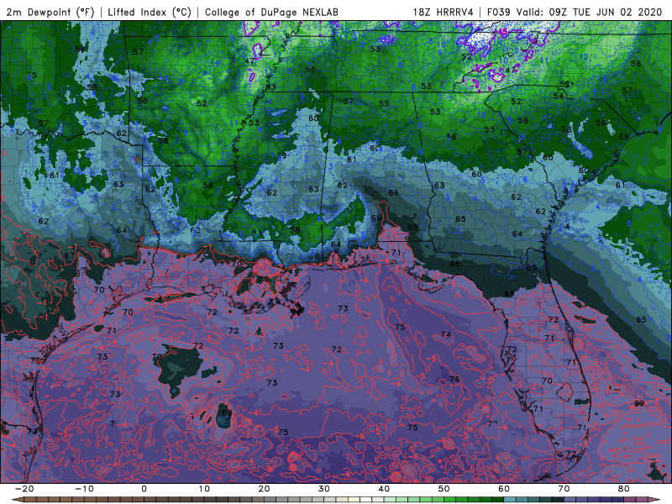672x504 pixels.
Task: Click the 70 label on the color scale
Action: (564, 489)
